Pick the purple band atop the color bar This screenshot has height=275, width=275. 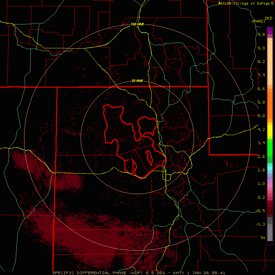coord(270,31)
